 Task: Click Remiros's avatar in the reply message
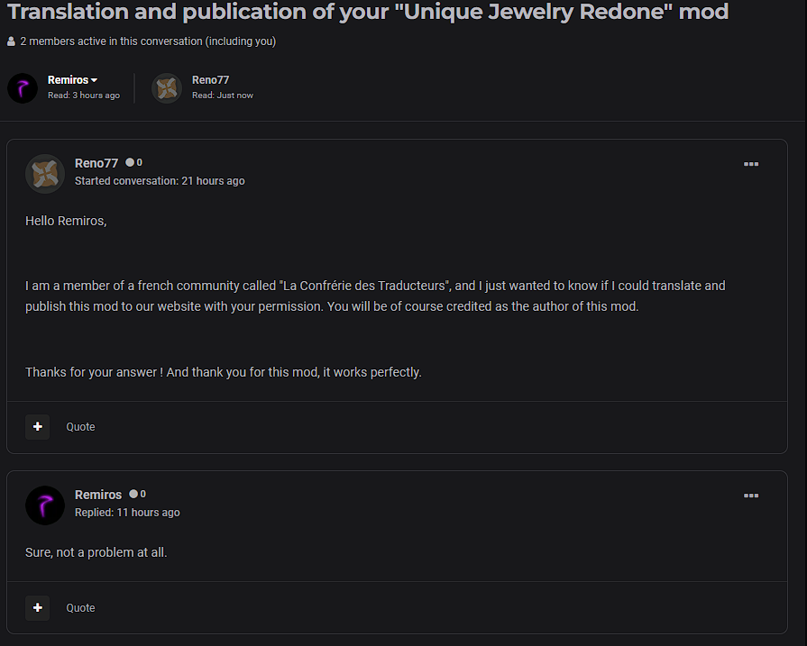(x=45, y=505)
